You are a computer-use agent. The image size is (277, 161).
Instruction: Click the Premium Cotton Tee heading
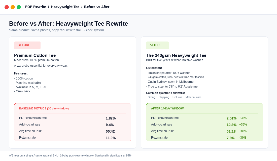(35, 55)
